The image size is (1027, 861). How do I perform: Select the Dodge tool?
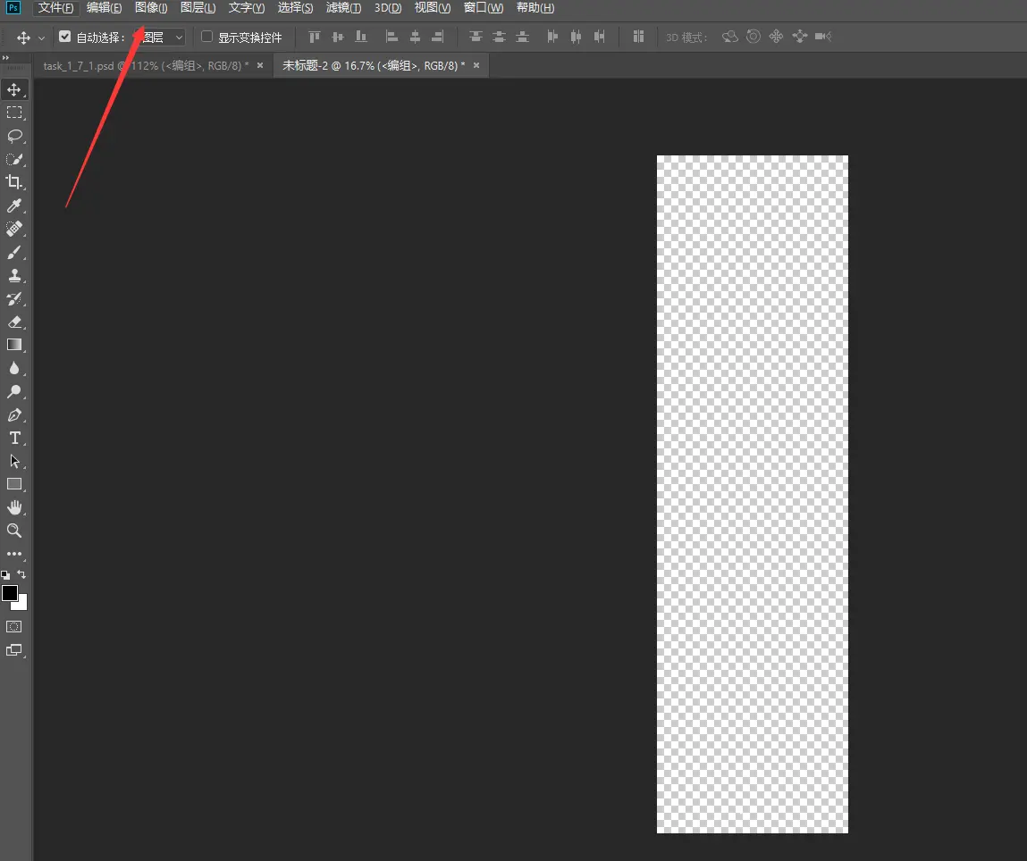(14, 392)
